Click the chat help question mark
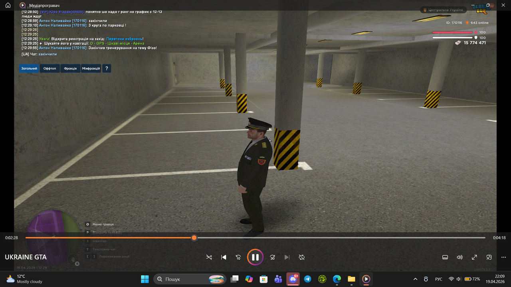511x287 pixels. tap(106, 69)
